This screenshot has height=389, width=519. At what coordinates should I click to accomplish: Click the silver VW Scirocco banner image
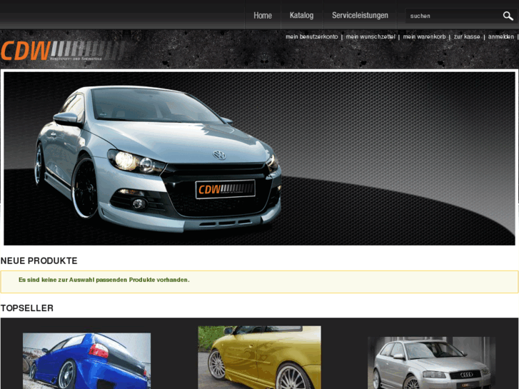pos(260,158)
